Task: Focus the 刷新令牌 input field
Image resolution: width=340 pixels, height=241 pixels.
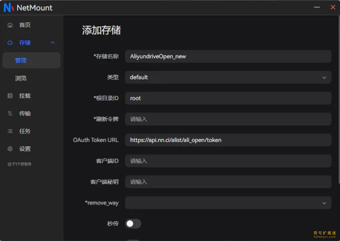Action: click(228, 119)
